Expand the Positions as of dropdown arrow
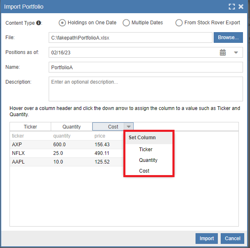This screenshot has height=248, width=250. coord(236,52)
